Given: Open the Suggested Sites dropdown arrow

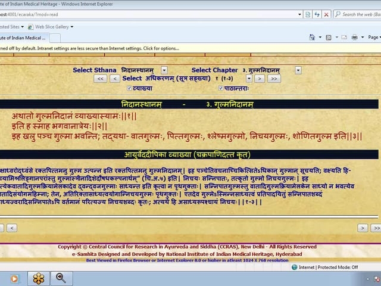Looking at the screenshot, I should [23, 27].
